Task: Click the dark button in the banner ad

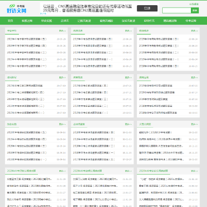Action: pyautogui.click(x=147, y=8)
